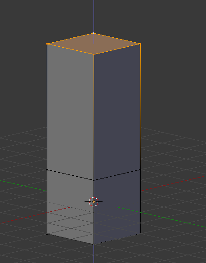Click the bottom front corner vertex
The image size is (206, 263).
tap(94, 244)
